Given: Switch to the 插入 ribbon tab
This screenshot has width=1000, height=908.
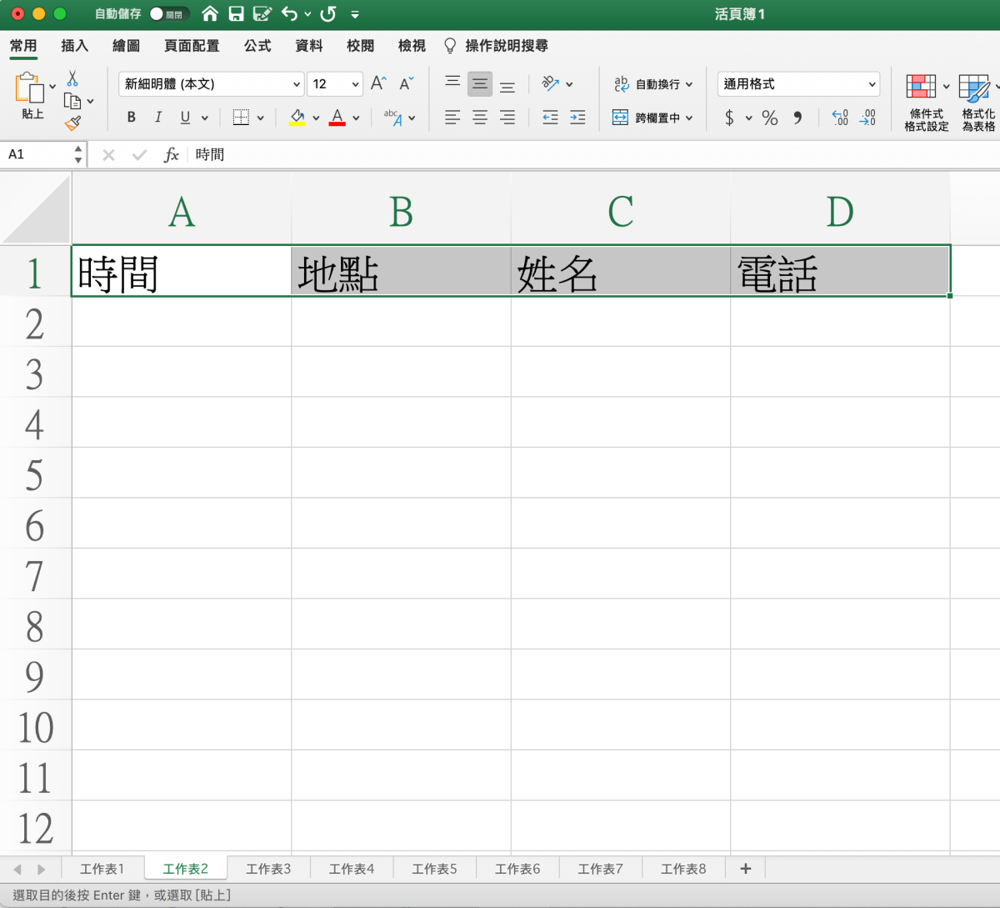Looking at the screenshot, I should tap(74, 46).
